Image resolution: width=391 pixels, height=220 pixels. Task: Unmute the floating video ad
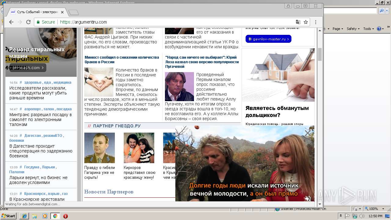(308, 198)
